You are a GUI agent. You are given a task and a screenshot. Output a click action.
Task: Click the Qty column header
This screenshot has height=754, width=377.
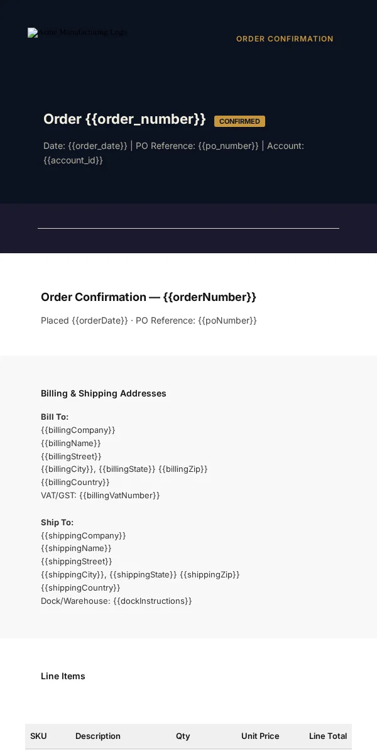click(x=183, y=736)
